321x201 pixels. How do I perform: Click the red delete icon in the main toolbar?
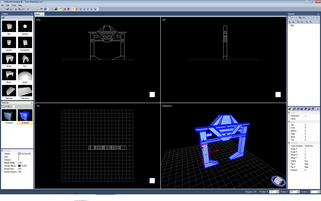pos(28,9)
